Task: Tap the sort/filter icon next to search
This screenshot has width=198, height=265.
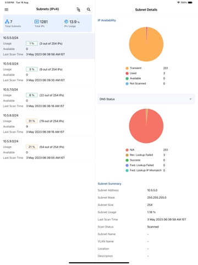Action: (79, 9)
